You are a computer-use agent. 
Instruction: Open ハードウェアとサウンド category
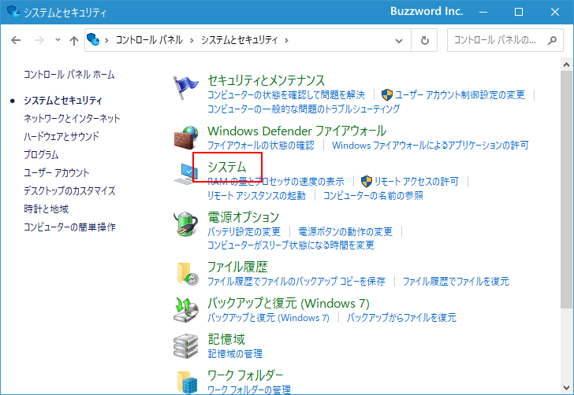pos(61,137)
